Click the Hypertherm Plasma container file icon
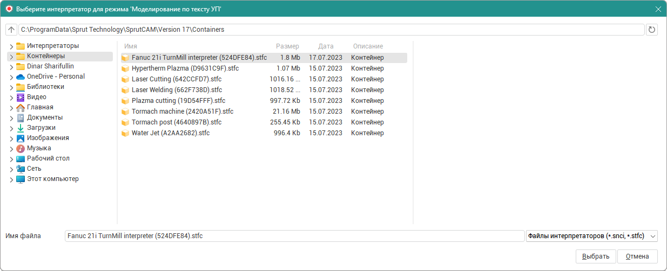 pyautogui.click(x=125, y=69)
